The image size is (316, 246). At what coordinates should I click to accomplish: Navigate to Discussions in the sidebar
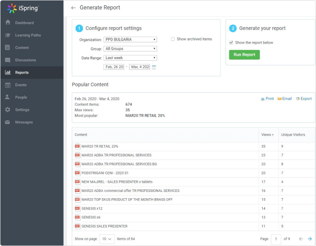point(25,60)
